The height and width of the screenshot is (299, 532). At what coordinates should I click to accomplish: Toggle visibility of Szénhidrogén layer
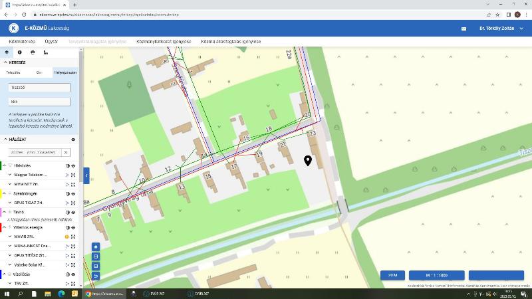(x=73, y=194)
